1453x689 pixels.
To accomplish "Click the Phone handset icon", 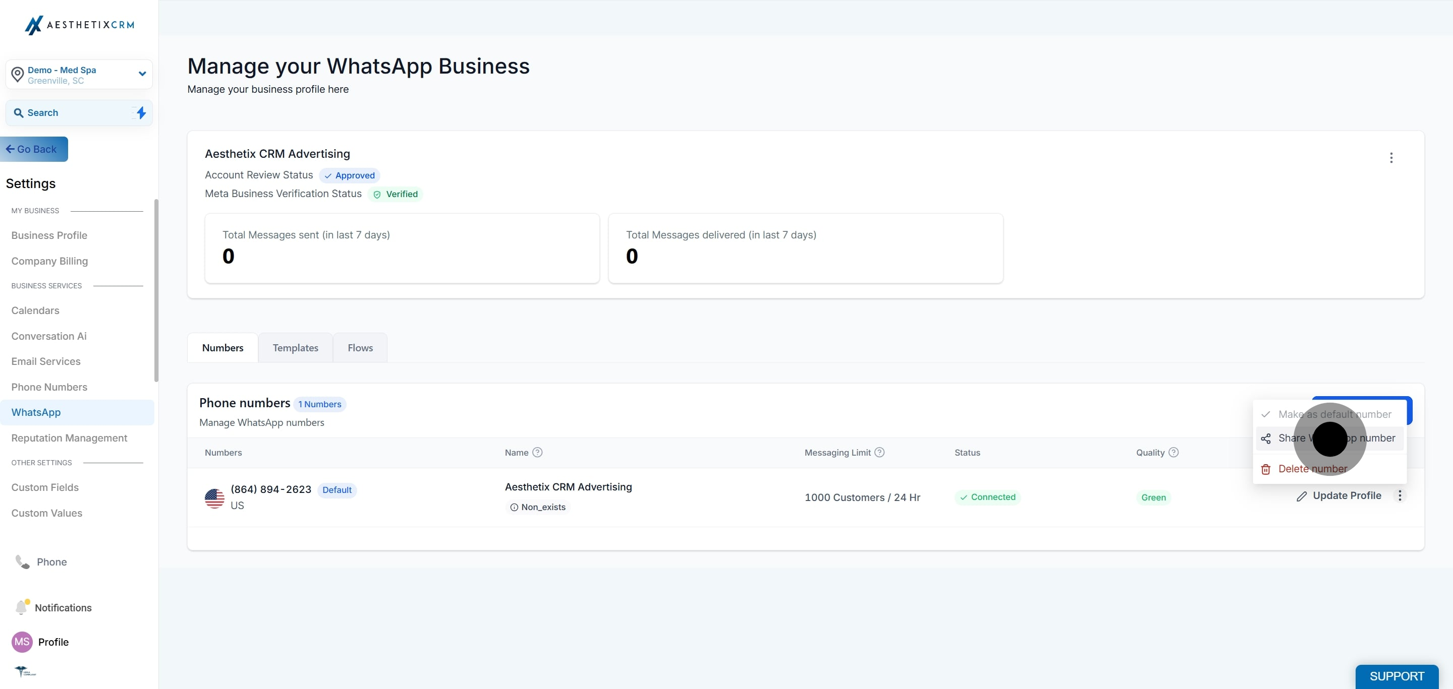I will coord(22,561).
